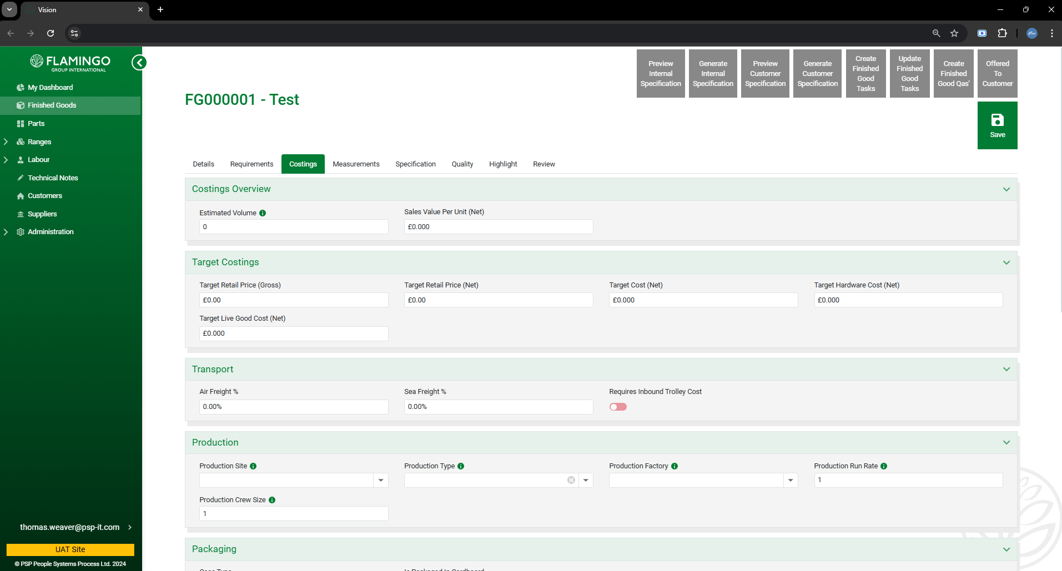Click the Parts grid icon
The image size is (1062, 571).
click(x=21, y=124)
